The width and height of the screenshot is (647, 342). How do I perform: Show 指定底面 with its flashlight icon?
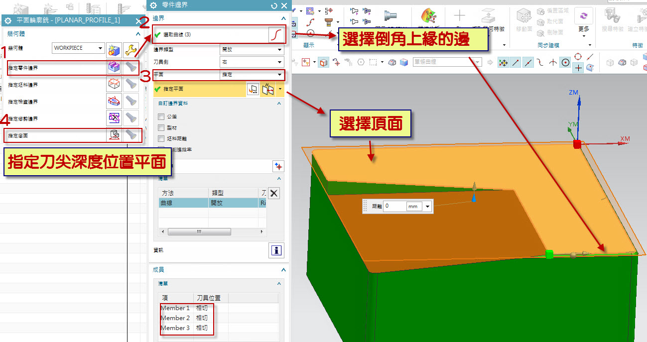coord(131,135)
